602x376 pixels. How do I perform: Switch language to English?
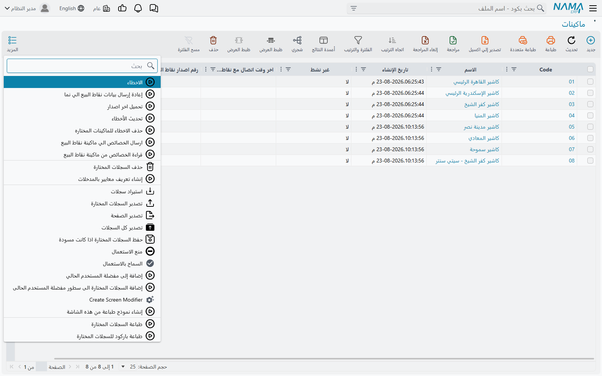click(x=71, y=8)
